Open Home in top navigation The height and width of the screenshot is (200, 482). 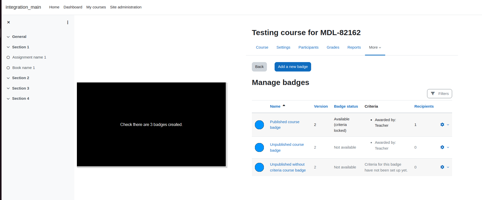point(54,7)
